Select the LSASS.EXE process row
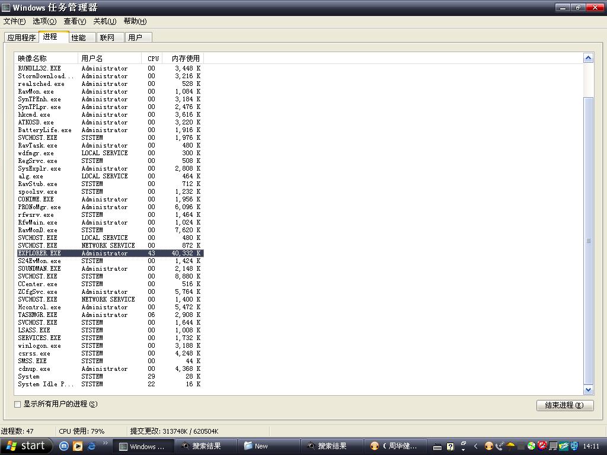 coord(110,330)
